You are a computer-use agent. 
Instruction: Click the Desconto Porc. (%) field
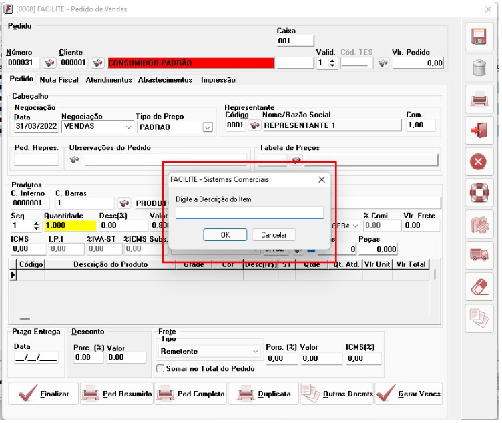88,358
